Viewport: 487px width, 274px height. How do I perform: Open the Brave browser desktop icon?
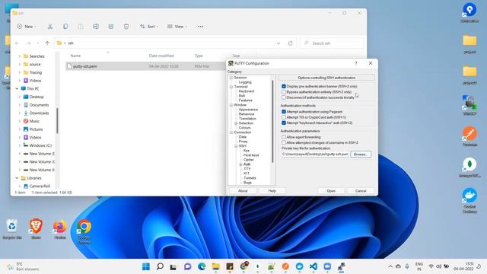tap(36, 228)
